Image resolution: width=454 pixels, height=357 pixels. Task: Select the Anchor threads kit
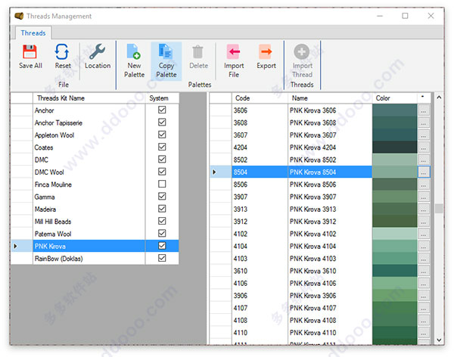coord(89,110)
